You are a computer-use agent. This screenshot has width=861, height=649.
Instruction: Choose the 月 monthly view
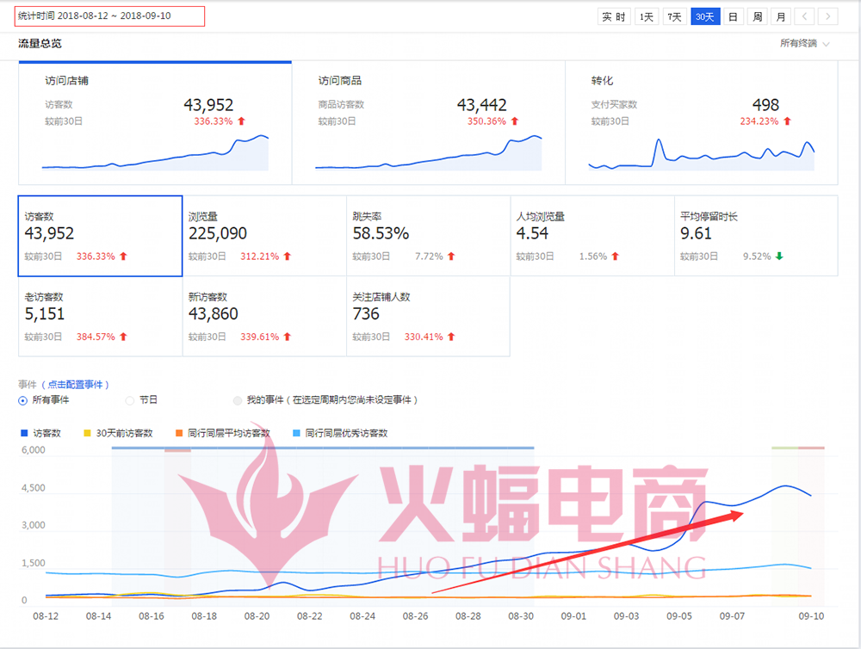(781, 17)
